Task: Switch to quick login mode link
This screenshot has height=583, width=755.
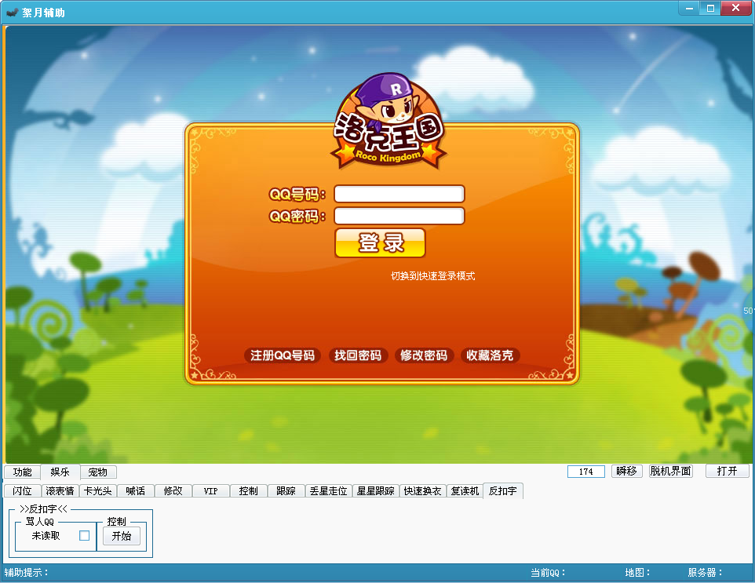Action: pos(432,276)
